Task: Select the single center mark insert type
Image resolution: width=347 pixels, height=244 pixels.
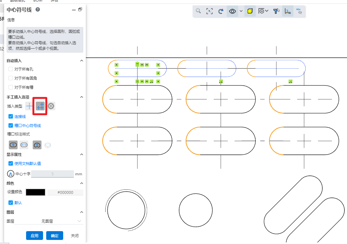Action: [x=29, y=106]
